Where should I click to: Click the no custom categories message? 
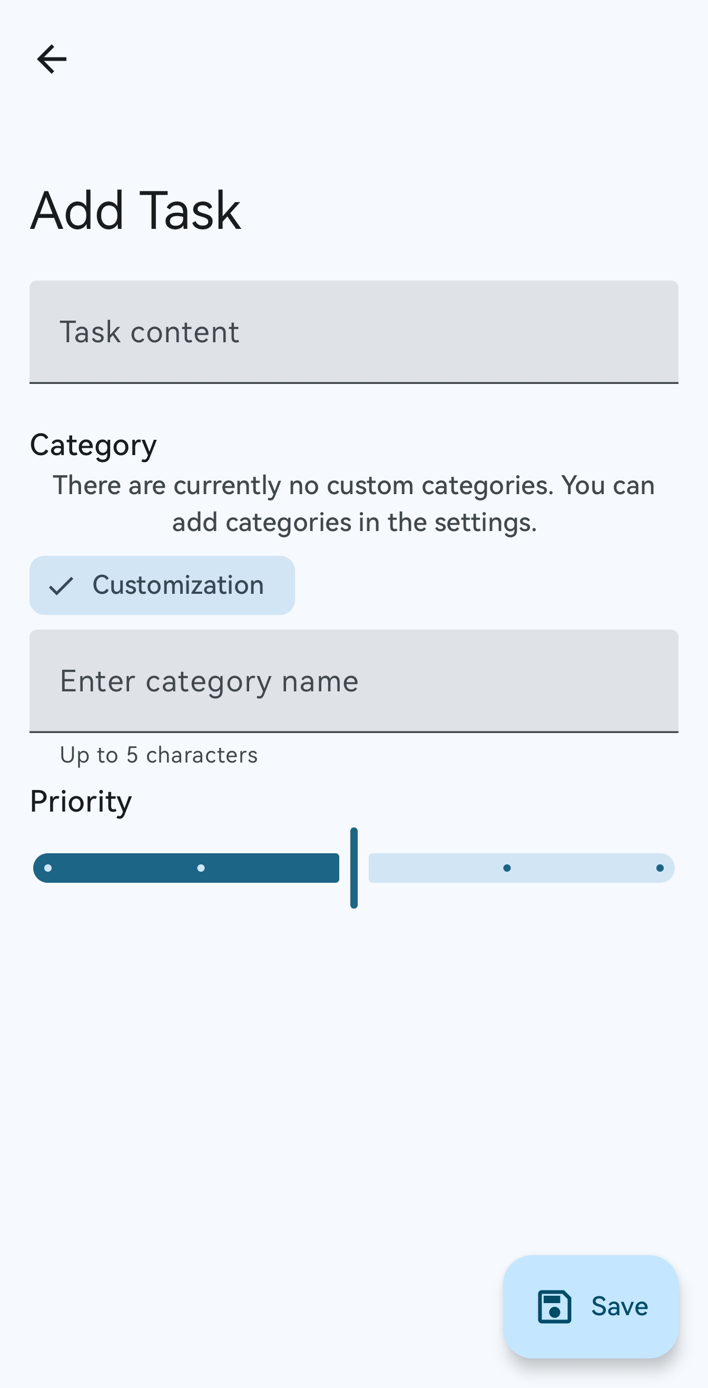353,504
